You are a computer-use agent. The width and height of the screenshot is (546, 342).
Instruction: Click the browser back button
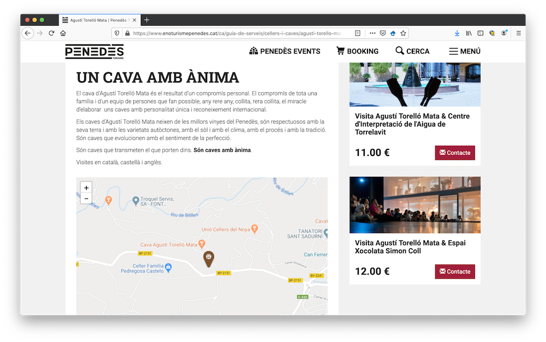(28, 33)
